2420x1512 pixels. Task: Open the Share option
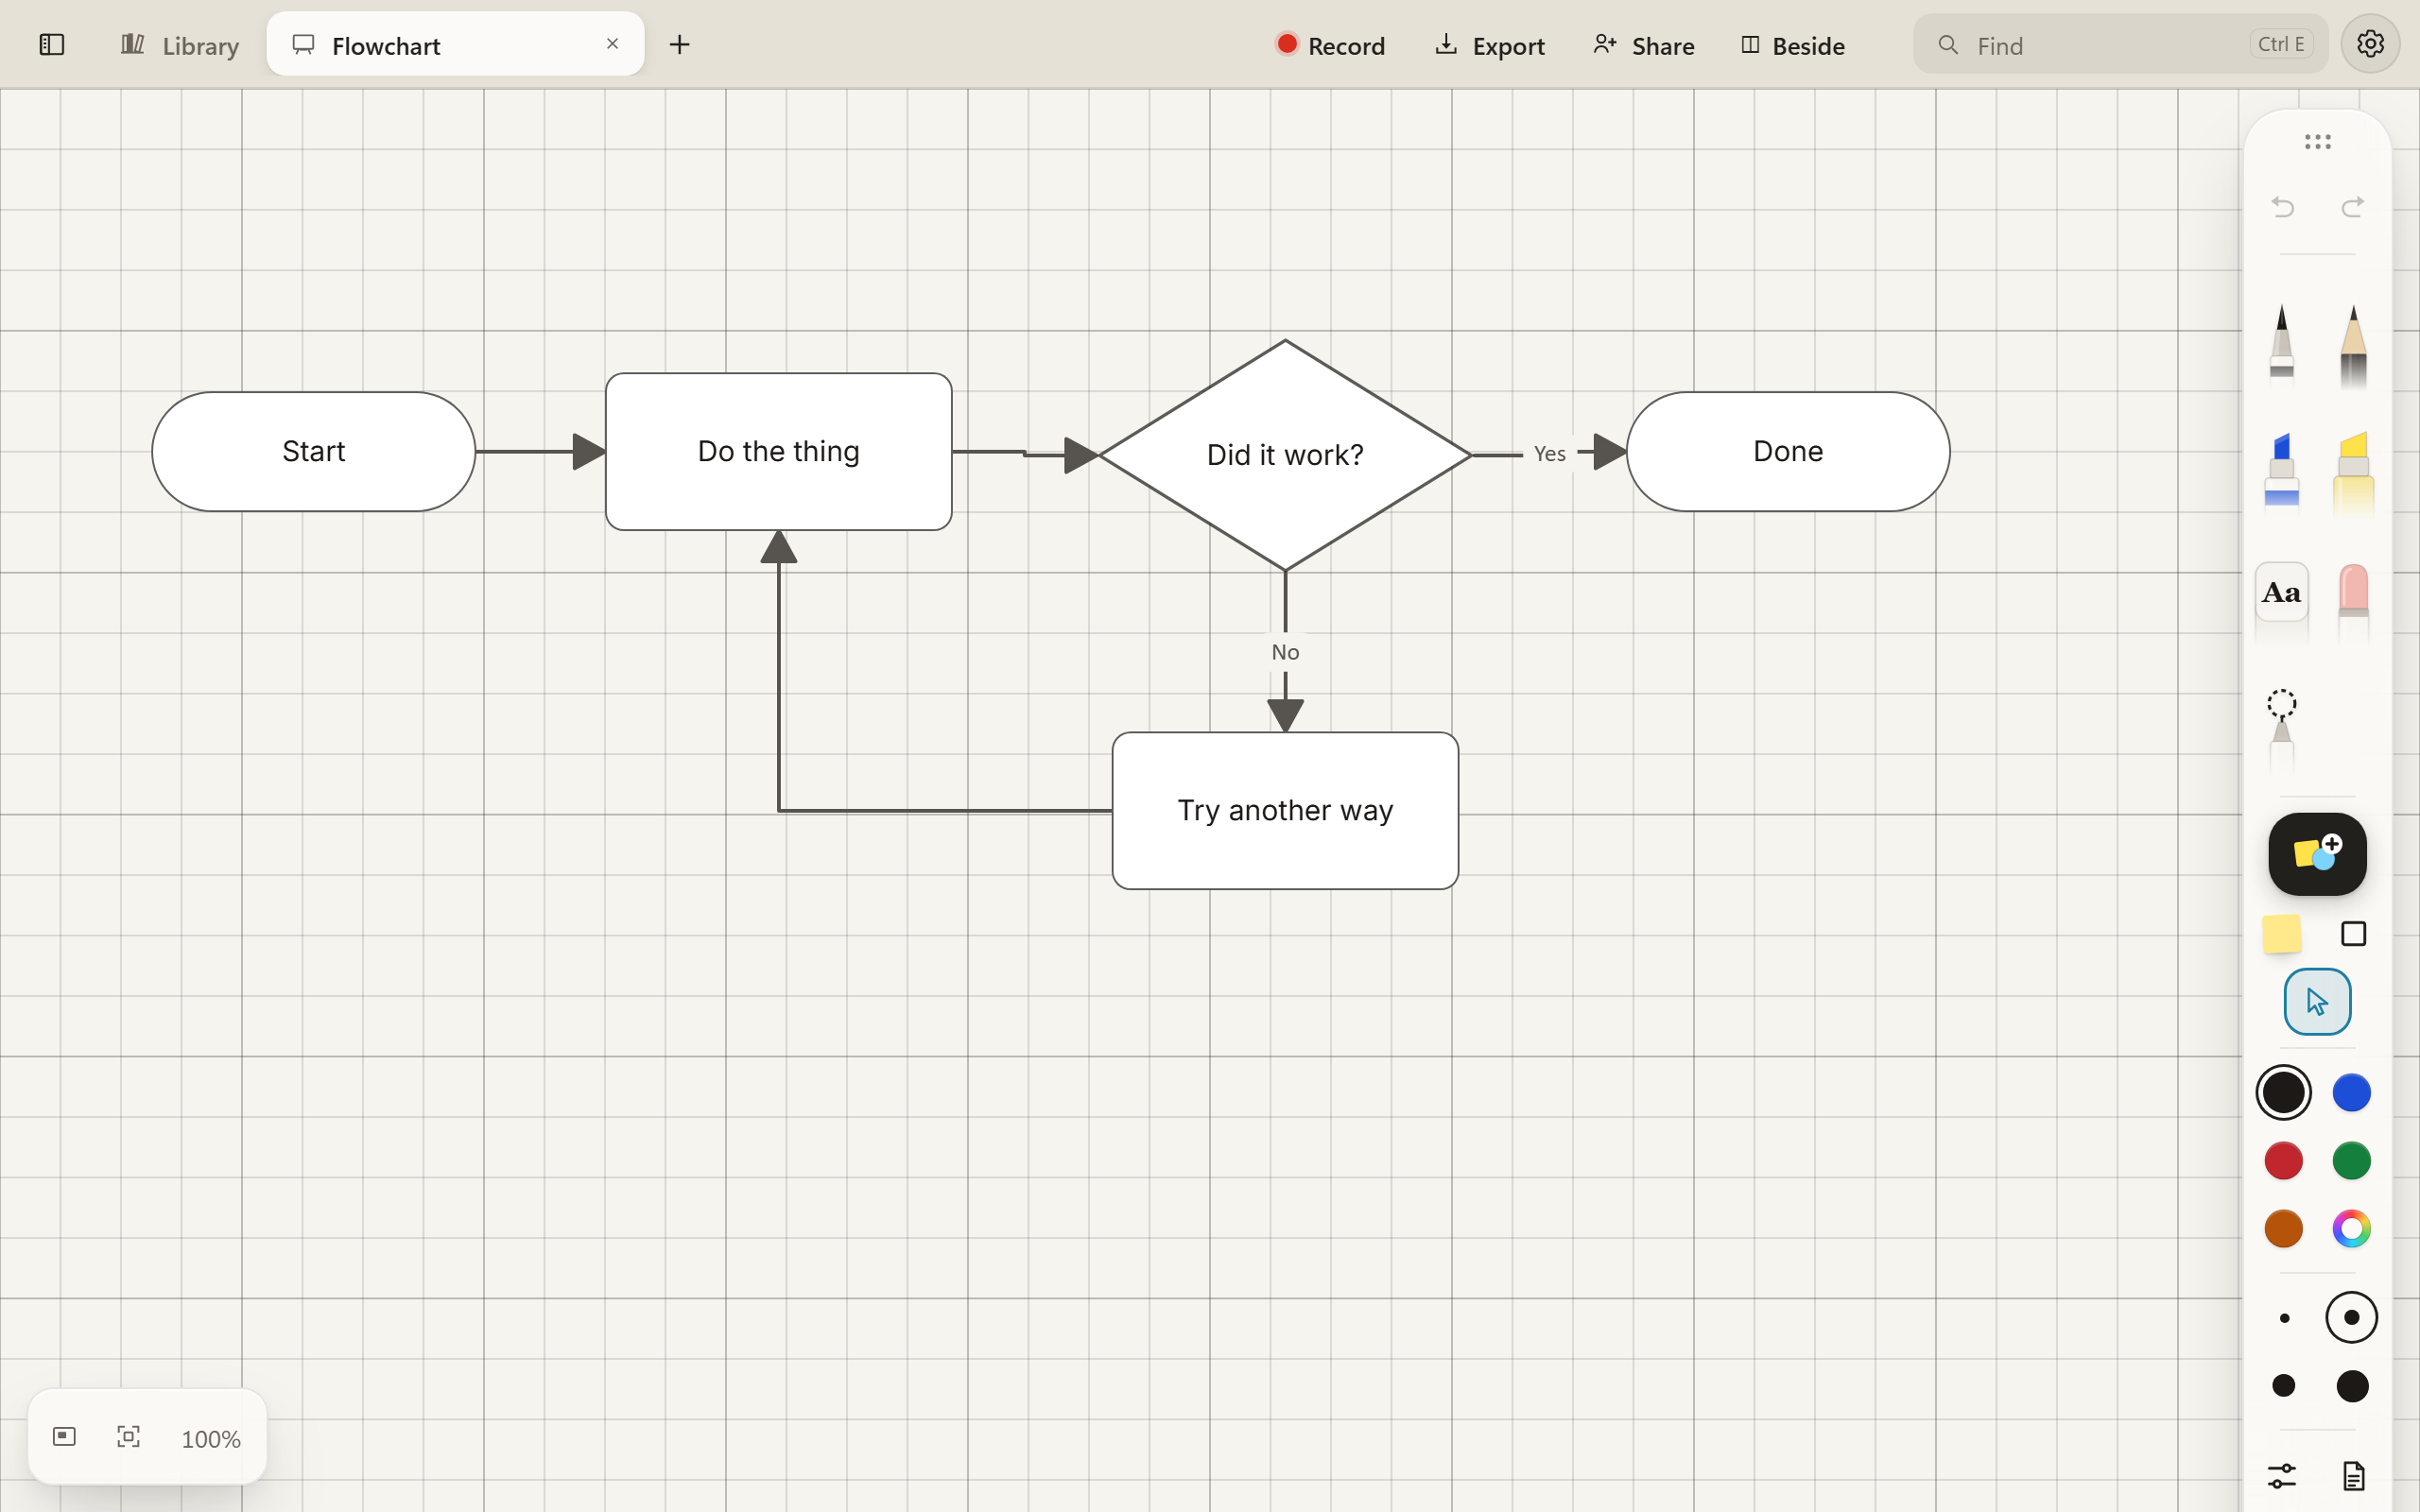pos(1644,45)
